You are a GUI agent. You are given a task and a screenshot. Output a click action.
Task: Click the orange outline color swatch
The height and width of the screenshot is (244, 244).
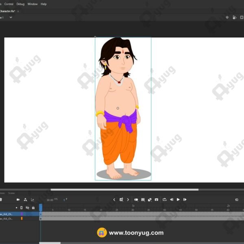[x=22, y=219]
